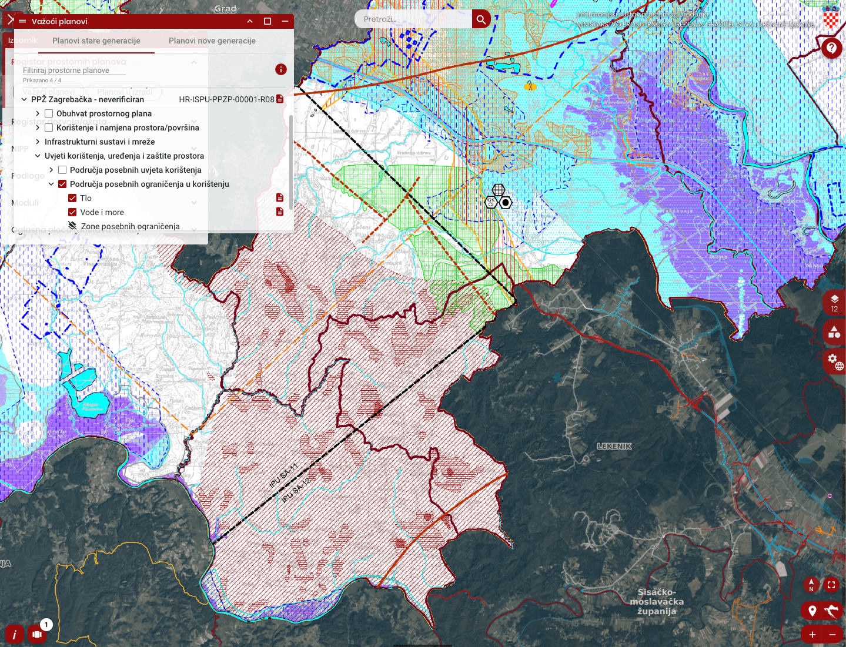Screen dimensions: 846x647
Task: Expand Infrastrukturni sustavi i mreže node
Action: [38, 142]
